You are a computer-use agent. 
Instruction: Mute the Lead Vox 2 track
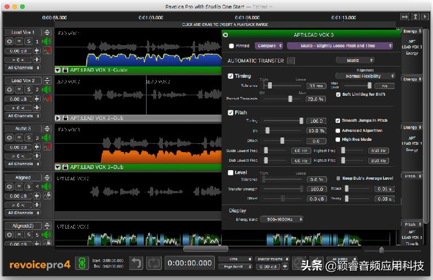pyautogui.click(x=19, y=90)
